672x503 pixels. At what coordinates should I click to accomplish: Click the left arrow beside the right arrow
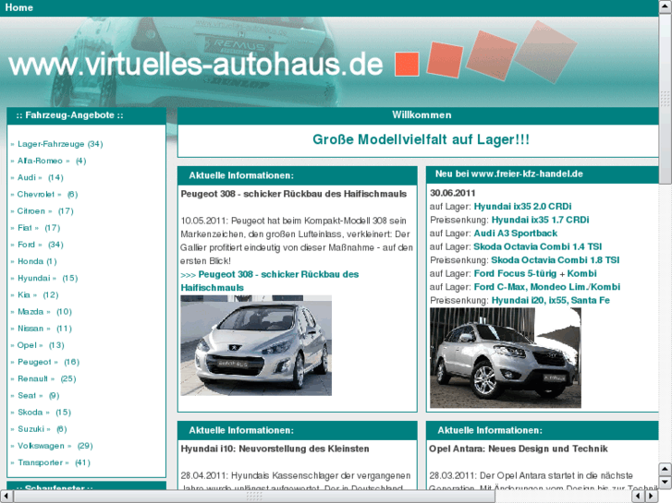[639, 497]
